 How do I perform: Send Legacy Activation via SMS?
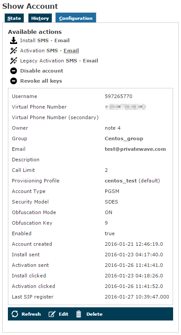click(x=71, y=61)
